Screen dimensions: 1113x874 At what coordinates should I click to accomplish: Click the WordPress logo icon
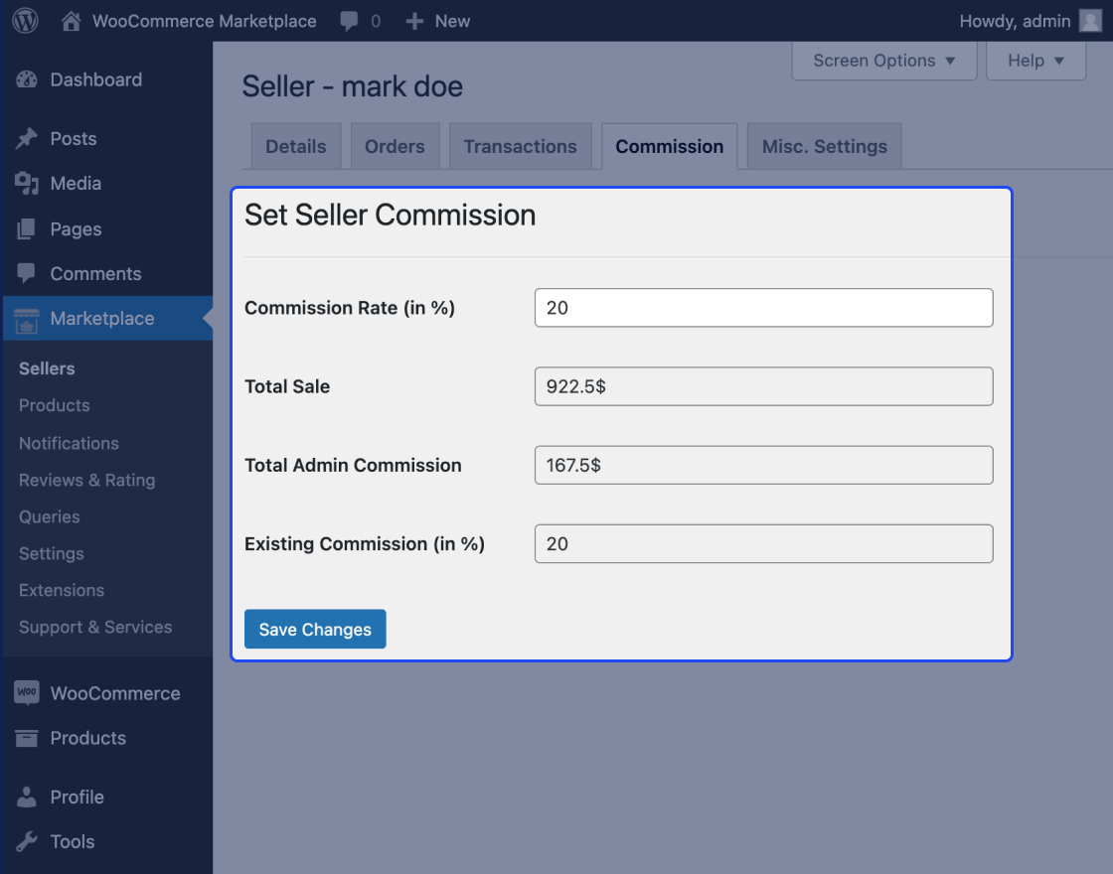(25, 21)
